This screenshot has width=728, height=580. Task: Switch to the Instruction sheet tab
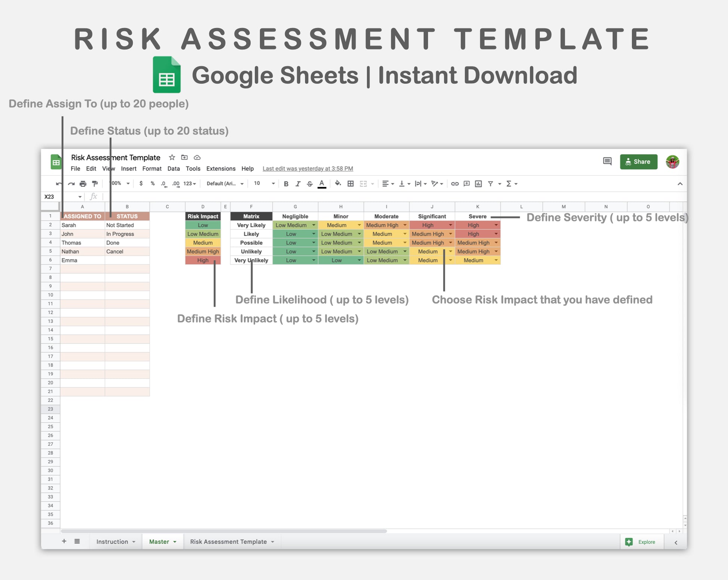coord(112,541)
